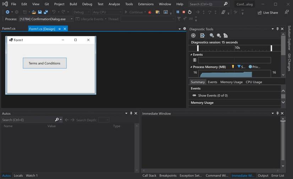
Task: Open the Watch 1 tab
Action: pos(32,175)
